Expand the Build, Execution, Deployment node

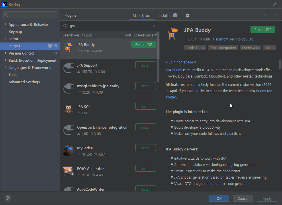pos(5,60)
